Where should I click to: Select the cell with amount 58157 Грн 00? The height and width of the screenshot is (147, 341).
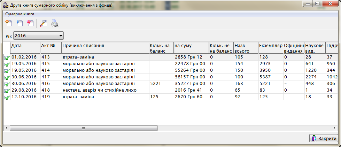point(190,77)
